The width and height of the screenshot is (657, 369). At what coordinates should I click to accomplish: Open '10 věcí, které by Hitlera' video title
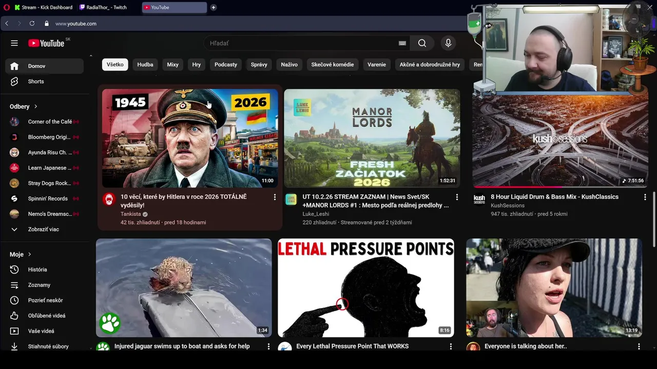[x=184, y=201]
